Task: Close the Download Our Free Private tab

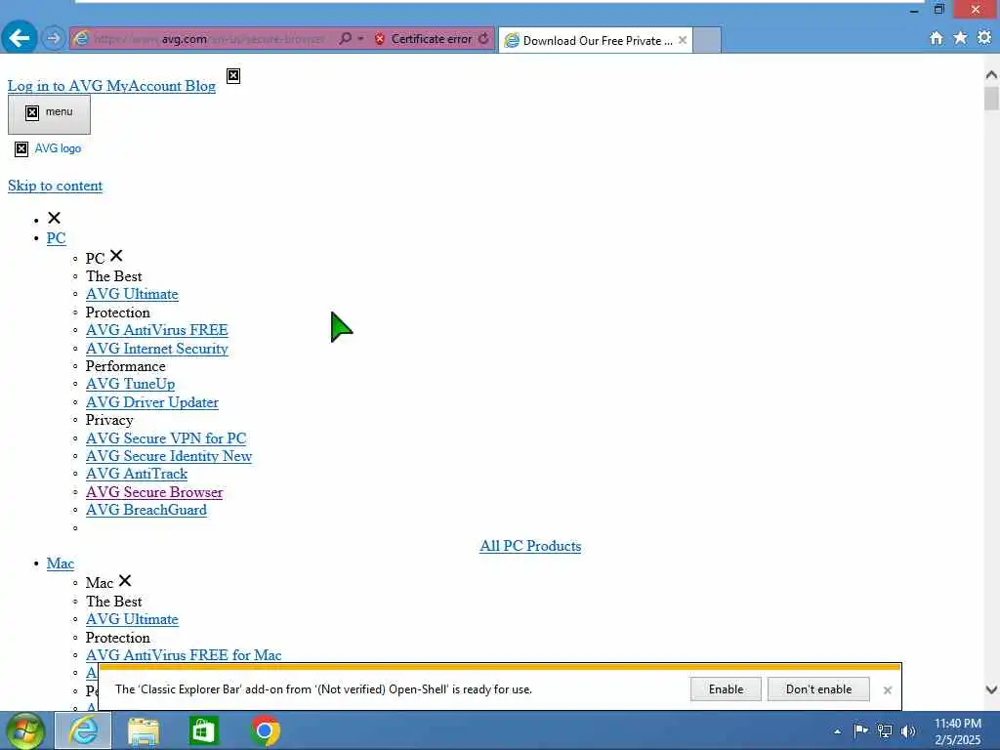Action: click(683, 40)
